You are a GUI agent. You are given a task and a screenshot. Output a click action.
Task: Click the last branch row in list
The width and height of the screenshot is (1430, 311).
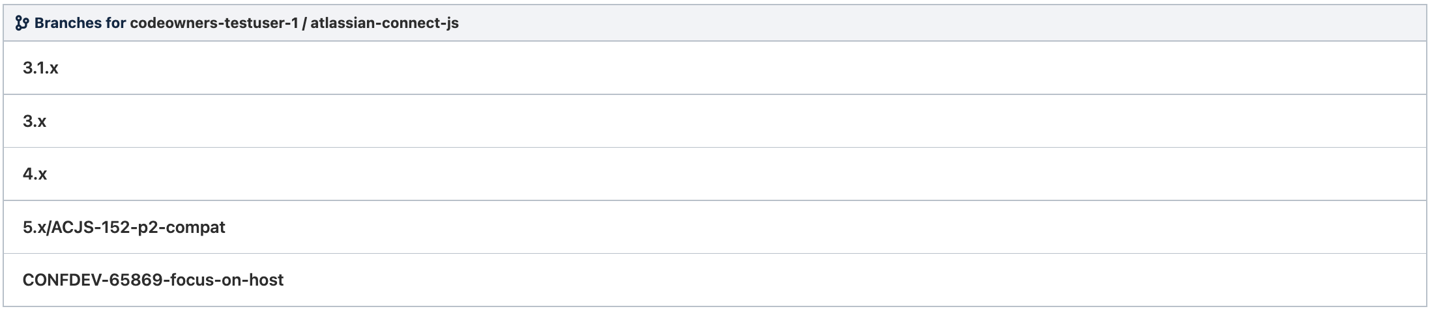pos(153,280)
